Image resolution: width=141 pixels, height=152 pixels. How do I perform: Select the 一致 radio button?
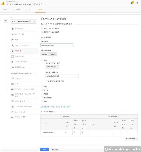[x=42, y=86]
